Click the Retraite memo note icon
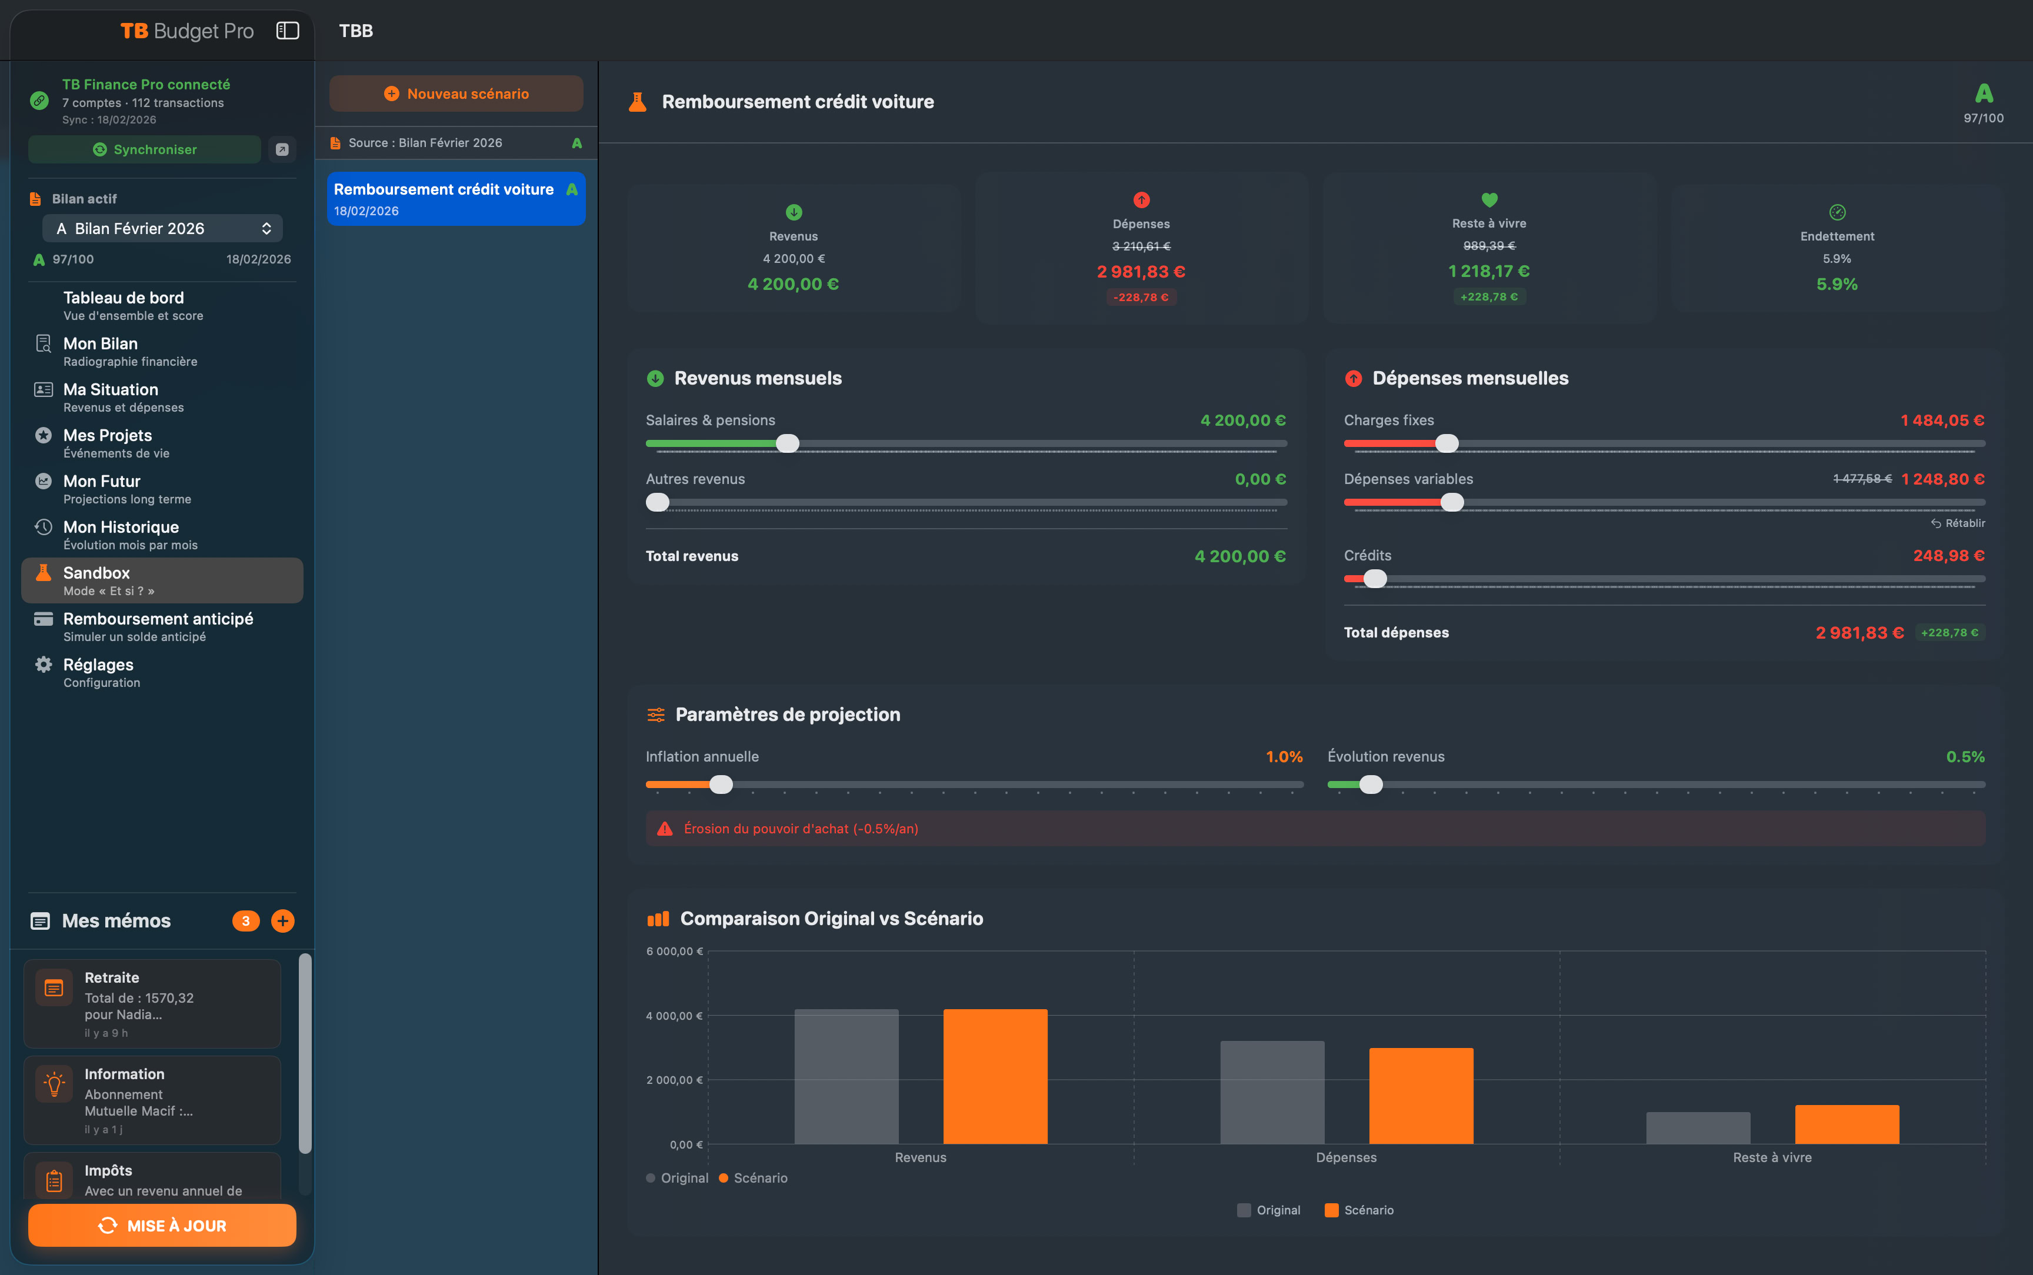 (x=54, y=987)
